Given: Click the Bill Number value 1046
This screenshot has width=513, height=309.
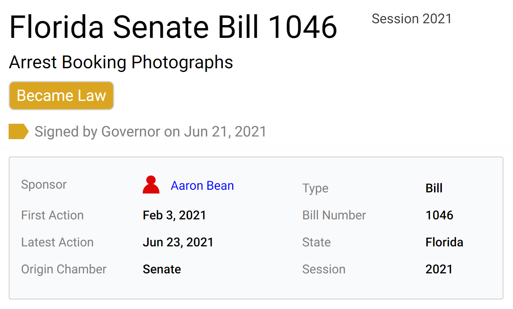Looking at the screenshot, I should tap(440, 215).
